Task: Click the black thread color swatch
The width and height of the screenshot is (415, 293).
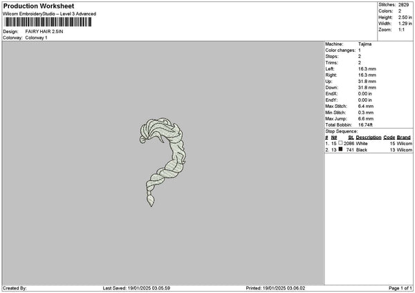Action: (x=340, y=149)
